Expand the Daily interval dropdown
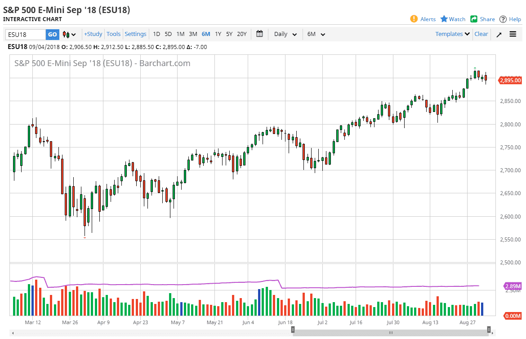The image size is (526, 339). point(285,34)
